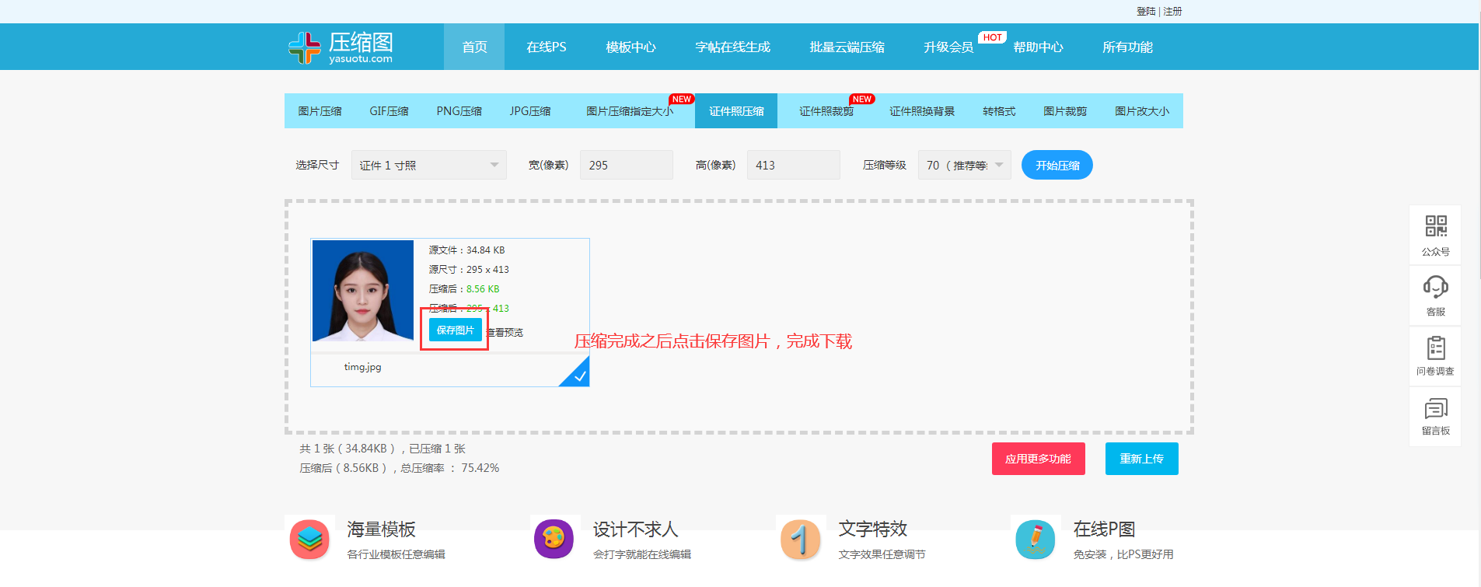Screen dimensions: 1481x587
Task: Open the 公众号 QR code icon
Action: pos(1435,226)
